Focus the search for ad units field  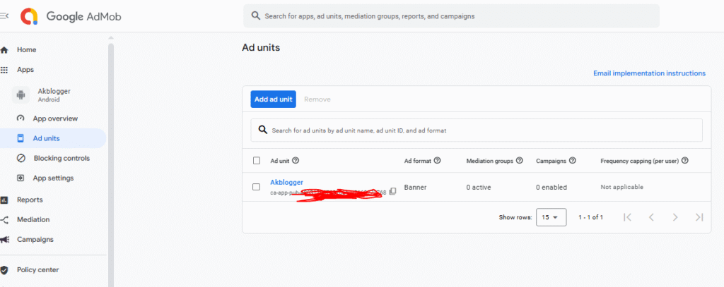tap(477, 130)
